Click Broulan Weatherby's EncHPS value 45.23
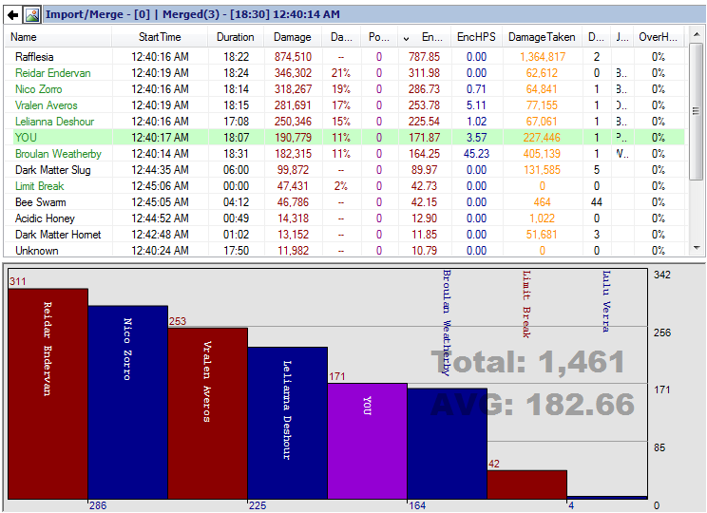This screenshot has width=707, height=513. point(476,154)
